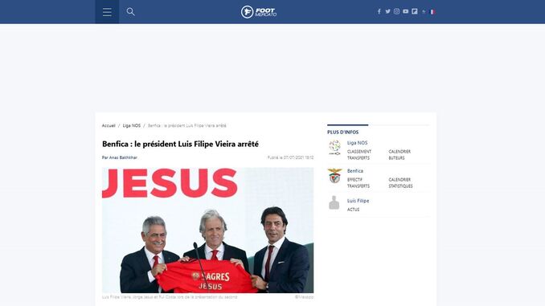Click the search magnifier icon
The width and height of the screenshot is (545, 306).
130,12
